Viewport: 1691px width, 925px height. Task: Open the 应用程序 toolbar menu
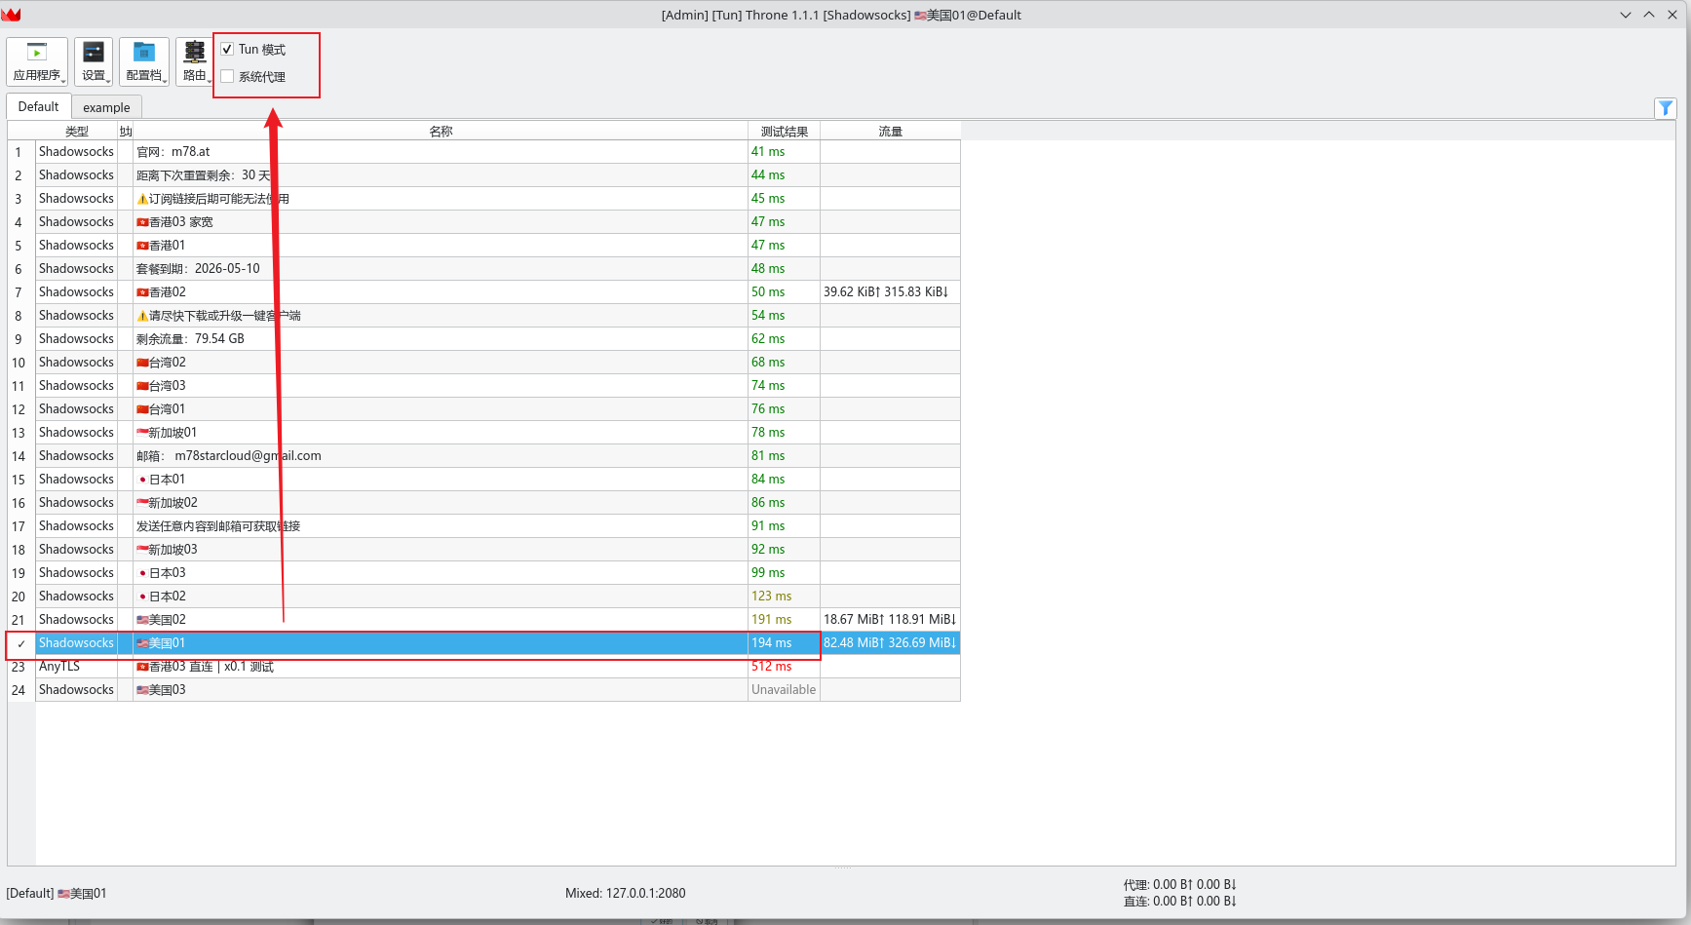click(37, 61)
